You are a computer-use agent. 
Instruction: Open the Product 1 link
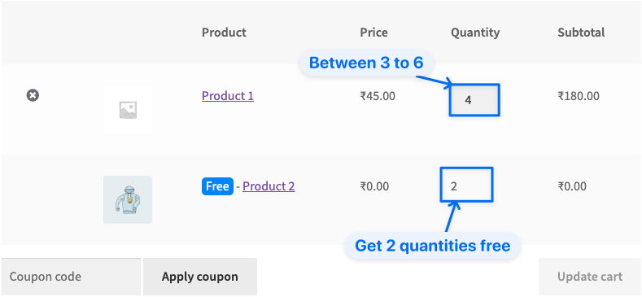click(x=228, y=96)
